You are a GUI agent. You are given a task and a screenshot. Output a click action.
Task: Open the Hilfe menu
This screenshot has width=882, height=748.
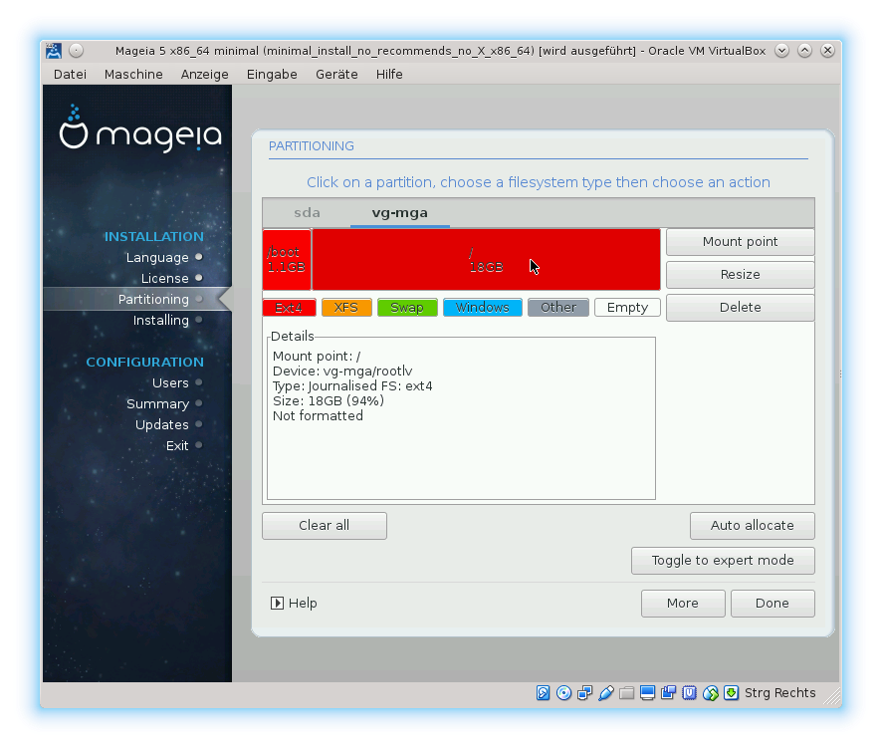(389, 75)
